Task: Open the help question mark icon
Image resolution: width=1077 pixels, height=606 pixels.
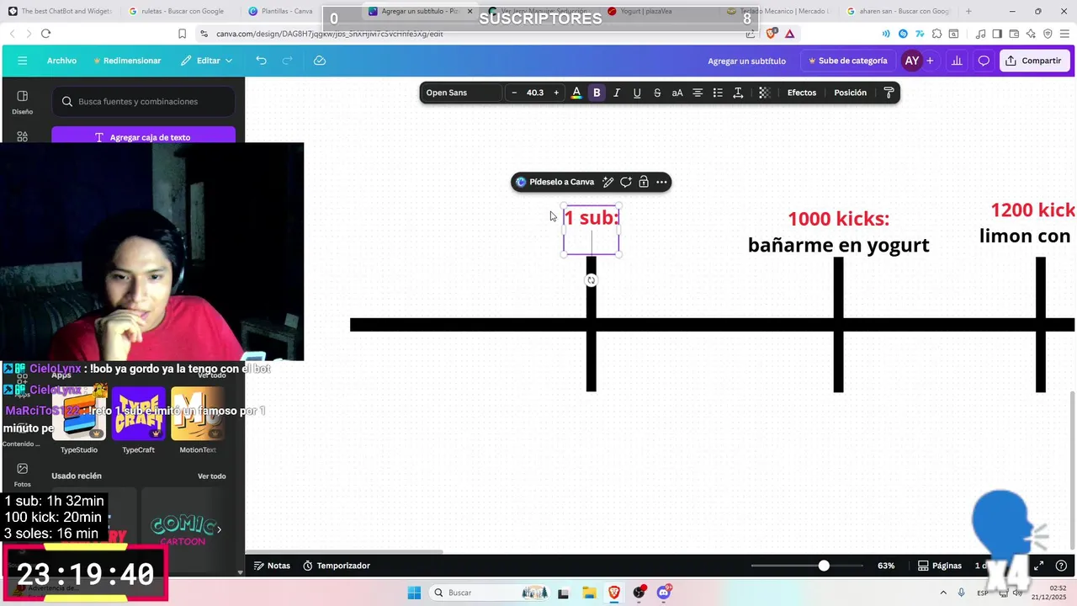Action: click(x=1061, y=566)
